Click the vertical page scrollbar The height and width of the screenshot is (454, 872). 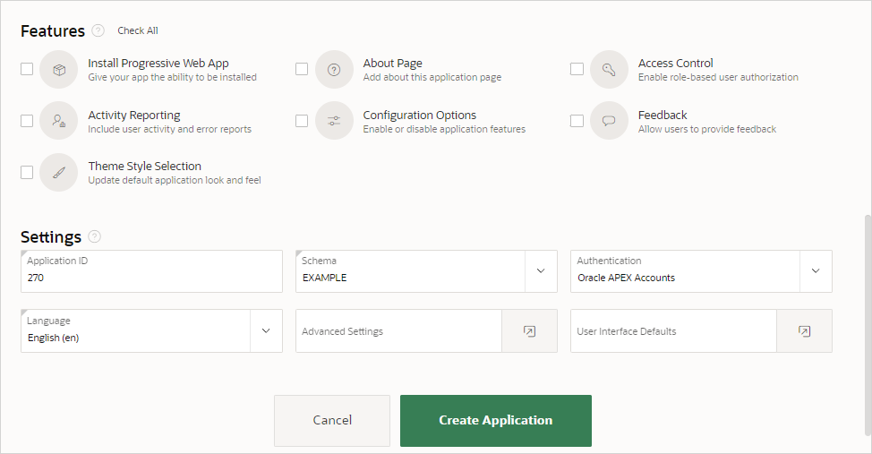(x=868, y=324)
